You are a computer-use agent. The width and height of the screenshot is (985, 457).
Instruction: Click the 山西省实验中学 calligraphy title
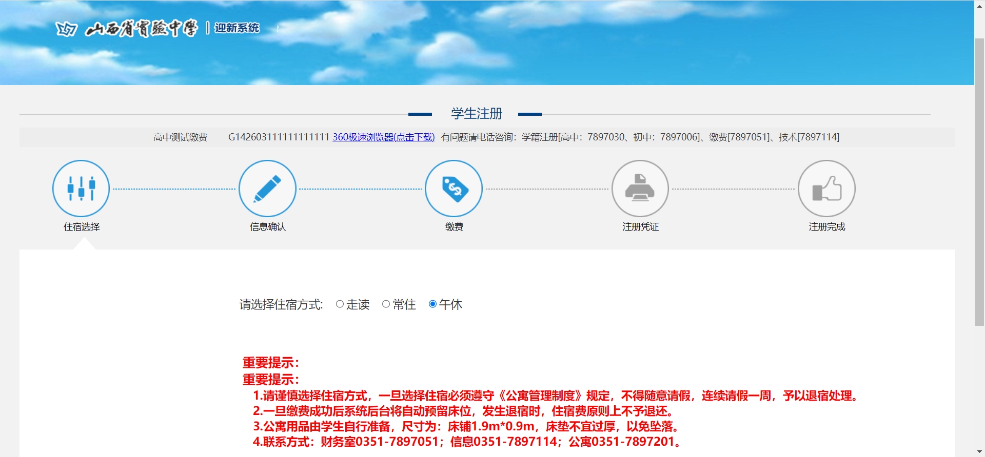141,29
